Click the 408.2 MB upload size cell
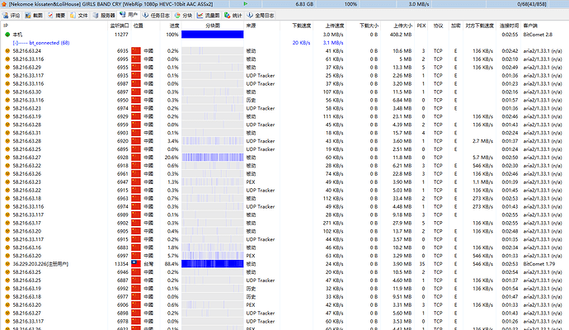 tap(401, 35)
